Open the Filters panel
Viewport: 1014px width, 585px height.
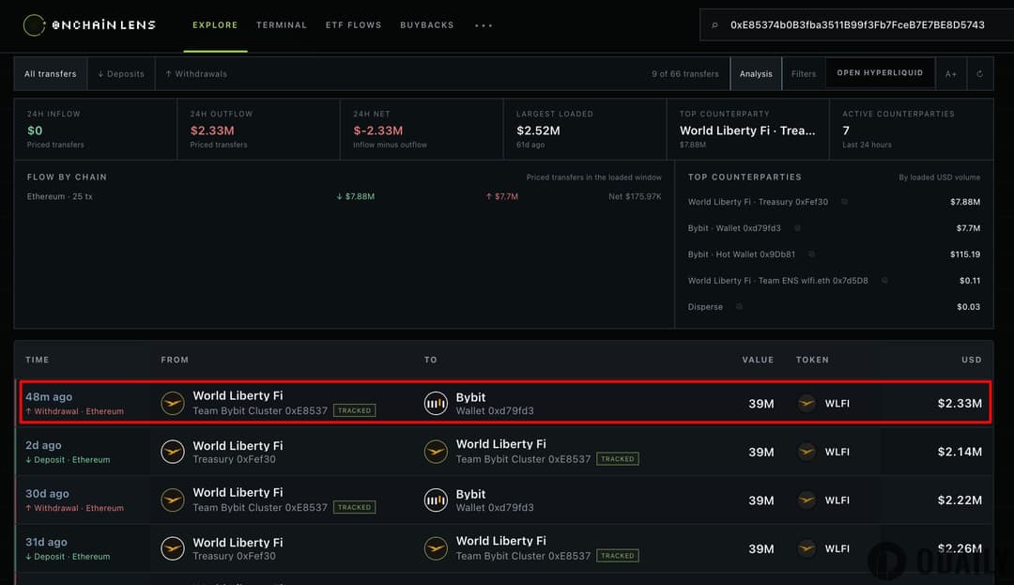pos(804,73)
